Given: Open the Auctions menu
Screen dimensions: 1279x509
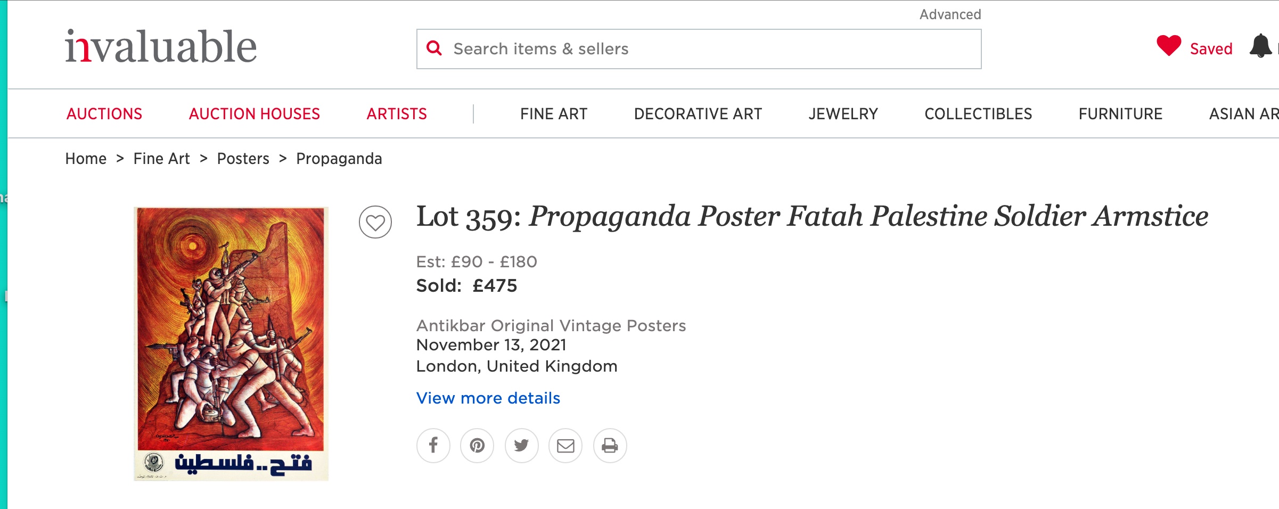Looking at the screenshot, I should tap(104, 114).
